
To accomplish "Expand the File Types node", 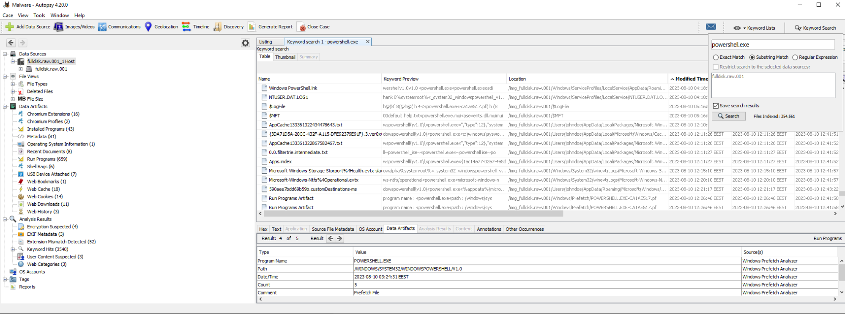I will (13, 84).
